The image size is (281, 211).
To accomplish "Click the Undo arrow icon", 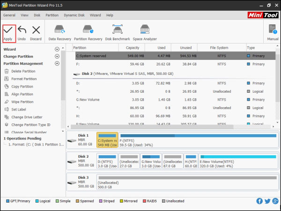I will coord(22,29).
